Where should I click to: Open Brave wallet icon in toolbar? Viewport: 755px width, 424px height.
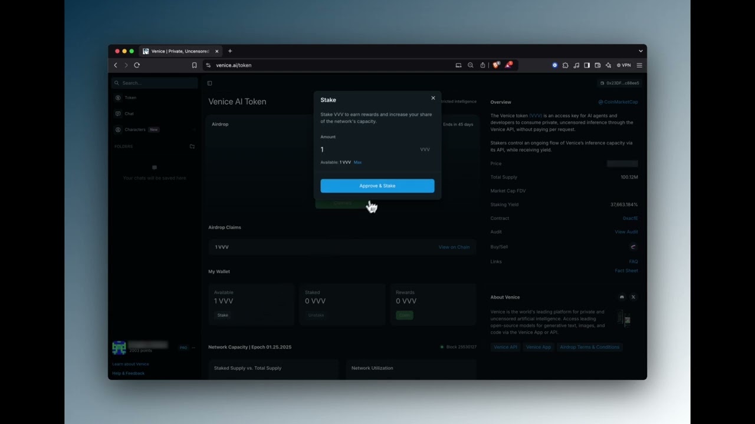pyautogui.click(x=597, y=65)
